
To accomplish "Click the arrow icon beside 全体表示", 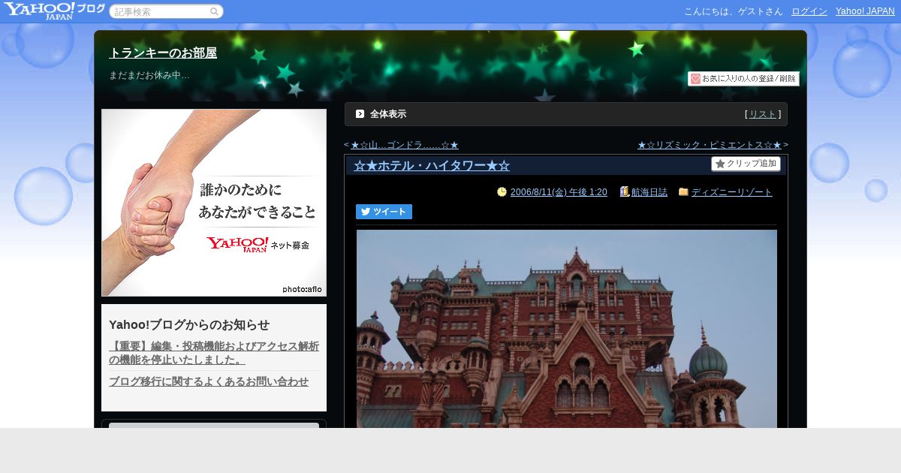I will pyautogui.click(x=360, y=114).
